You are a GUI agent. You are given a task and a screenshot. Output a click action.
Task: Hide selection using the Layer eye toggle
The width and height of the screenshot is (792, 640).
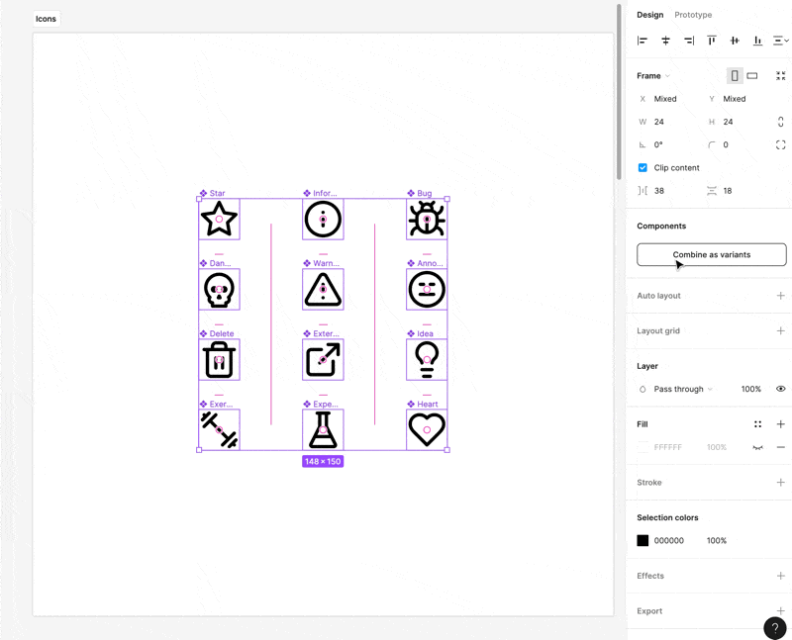pos(782,389)
